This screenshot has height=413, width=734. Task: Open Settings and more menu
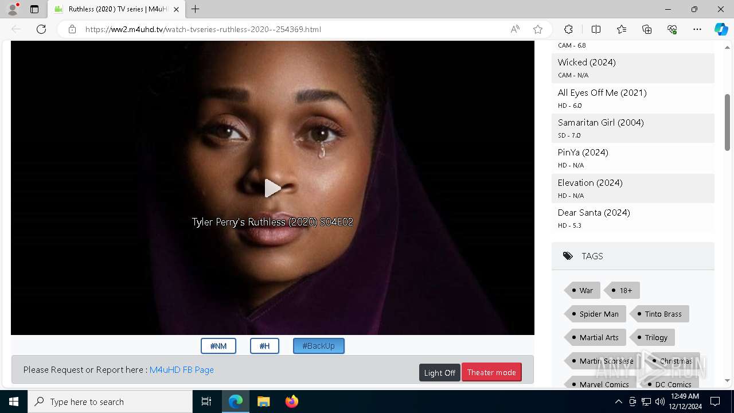[697, 29]
